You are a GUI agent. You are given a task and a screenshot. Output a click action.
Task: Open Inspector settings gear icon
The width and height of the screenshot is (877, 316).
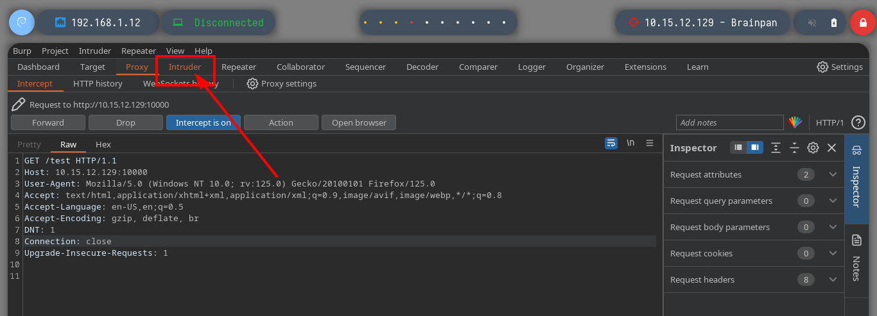click(x=813, y=147)
